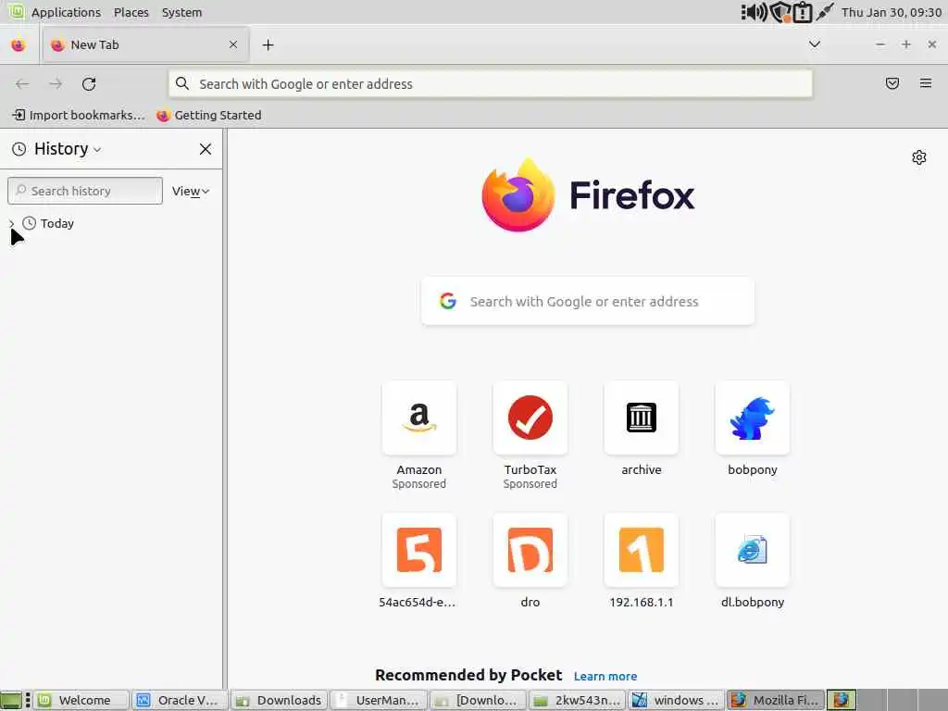Viewport: 948px width, 711px height.
Task: Open a new tab with plus button
Action: click(268, 44)
